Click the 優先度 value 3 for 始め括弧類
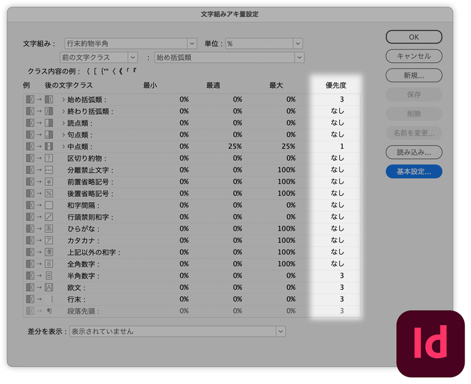 coord(342,99)
